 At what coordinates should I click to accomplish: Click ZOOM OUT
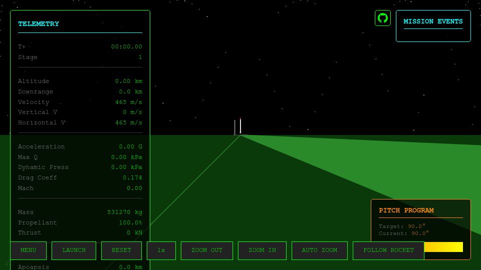point(207,250)
